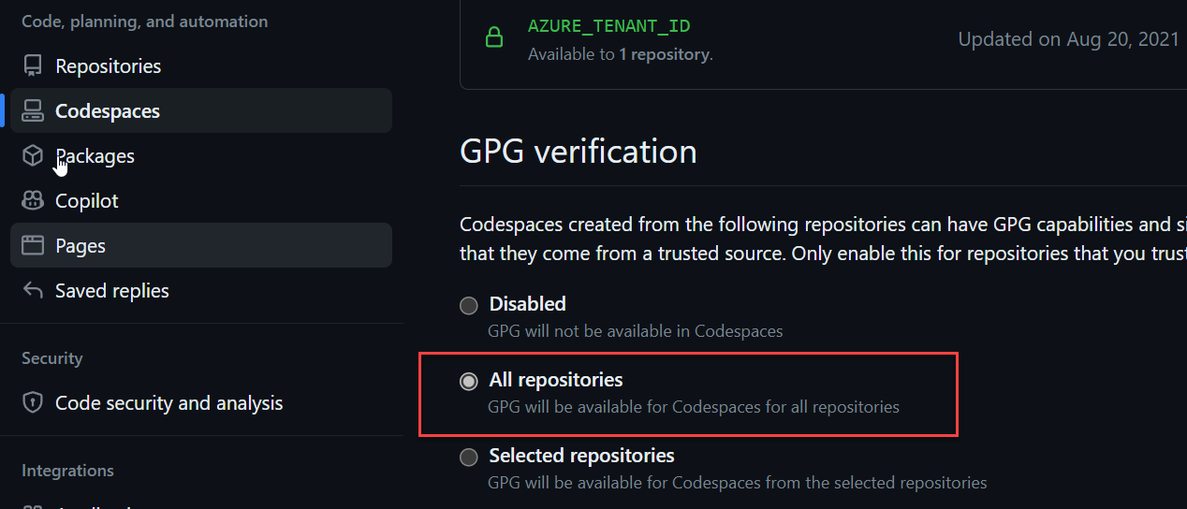Screen dimensions: 1187x509
Task: Open the Packages settings entry
Action: (201, 156)
